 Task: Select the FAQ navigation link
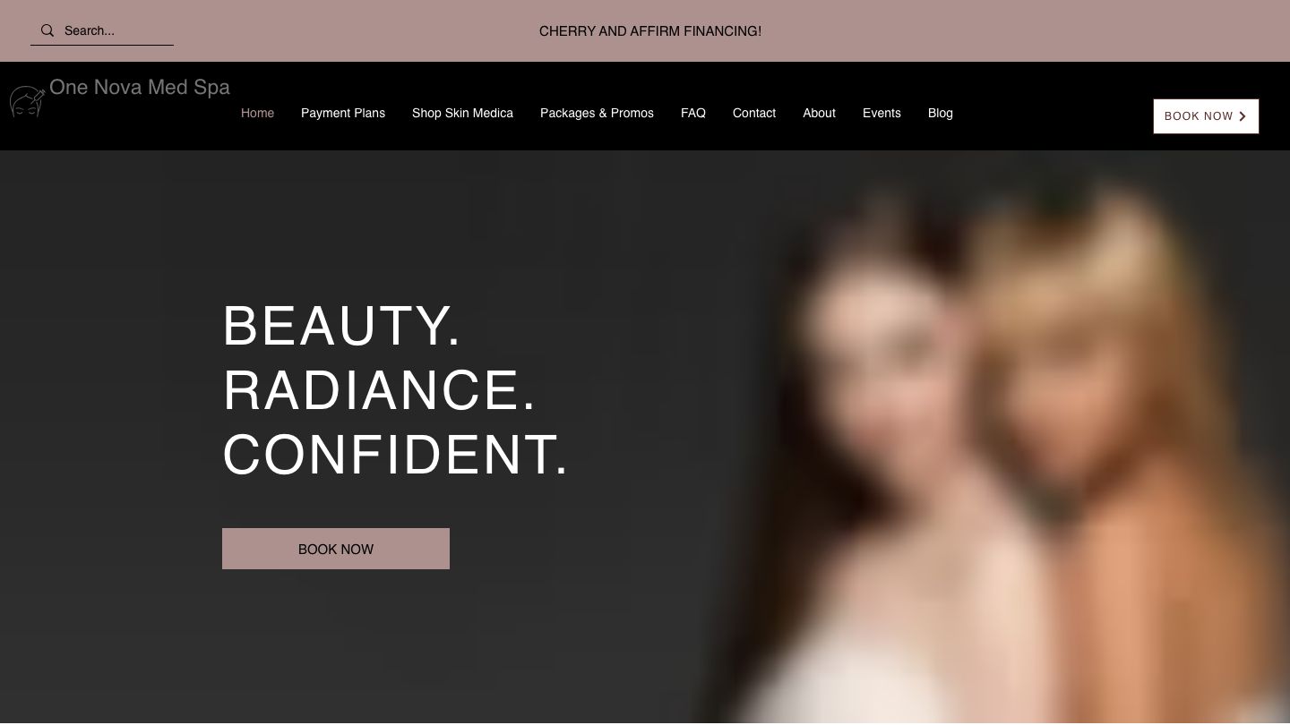(x=693, y=113)
